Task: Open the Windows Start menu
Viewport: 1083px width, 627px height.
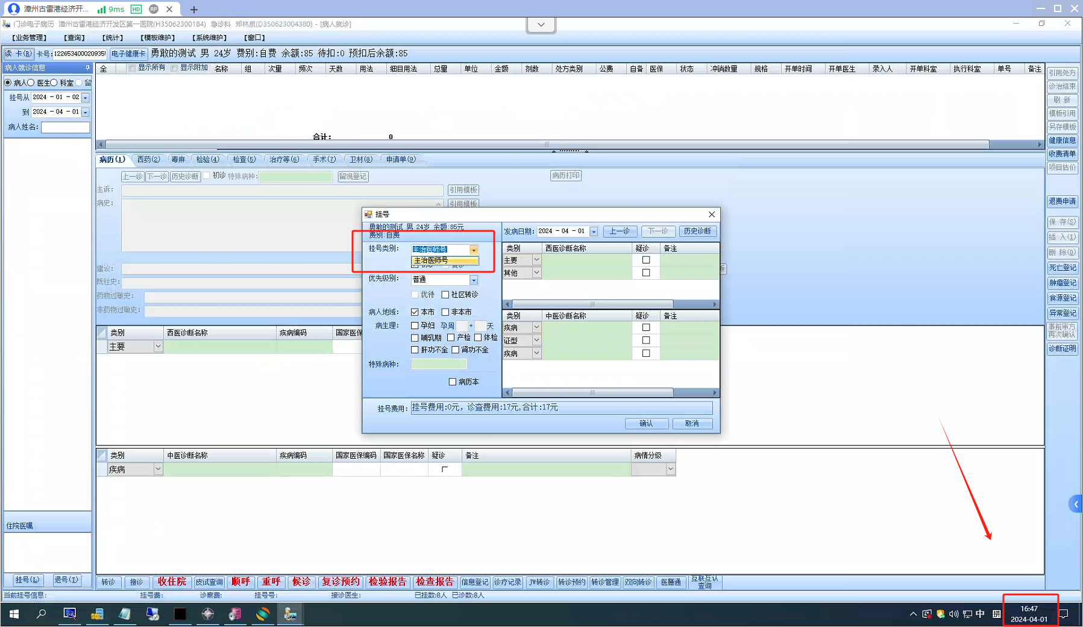Action: 14,614
